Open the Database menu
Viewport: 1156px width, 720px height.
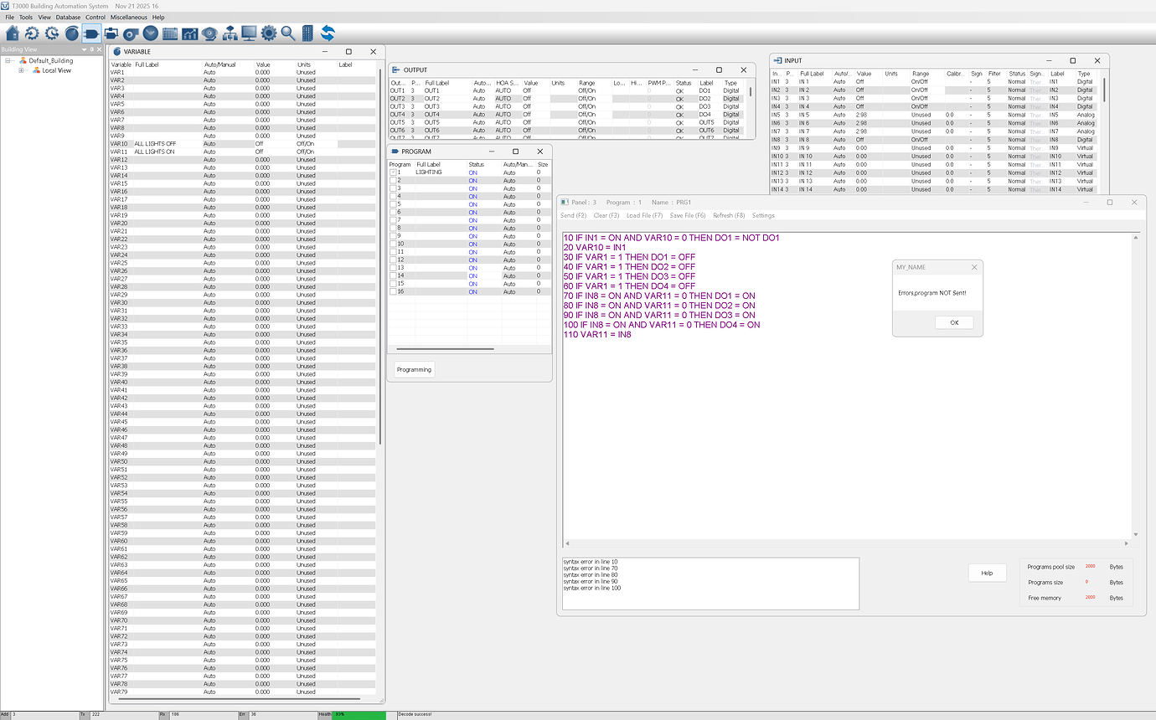click(68, 17)
